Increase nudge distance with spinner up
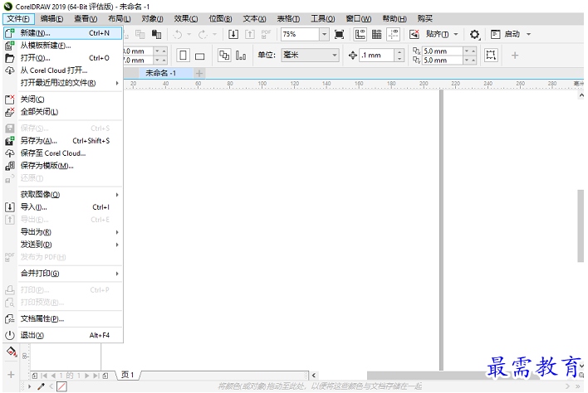Image resolution: width=588 pixels, height=393 pixels. pos(399,52)
